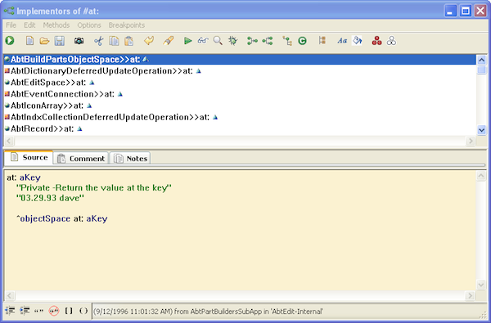Click the copy pages toolbar icon

[x=114, y=41]
